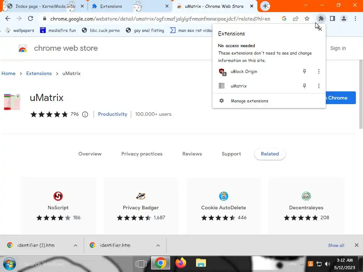
Task: Switch to Privacy practices tab
Action: coord(142,154)
